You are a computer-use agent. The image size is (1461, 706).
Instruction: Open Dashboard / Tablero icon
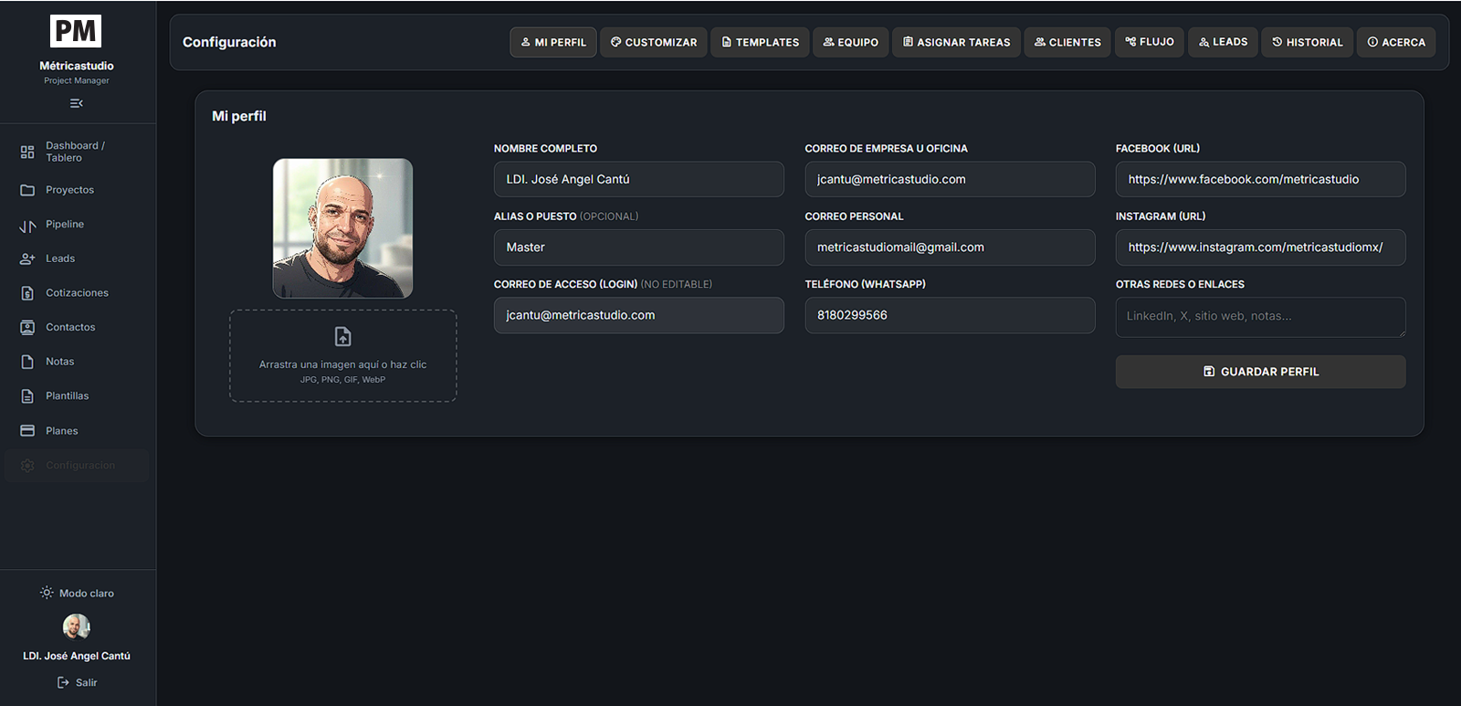[27, 152]
